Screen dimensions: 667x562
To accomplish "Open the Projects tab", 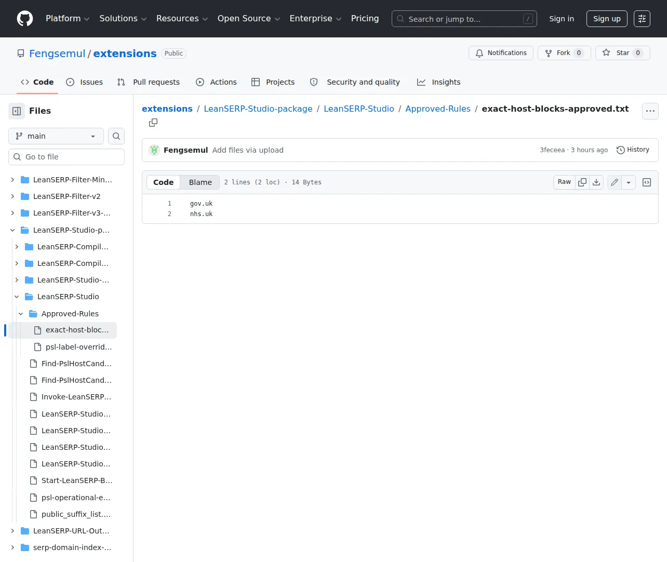I will click(273, 82).
